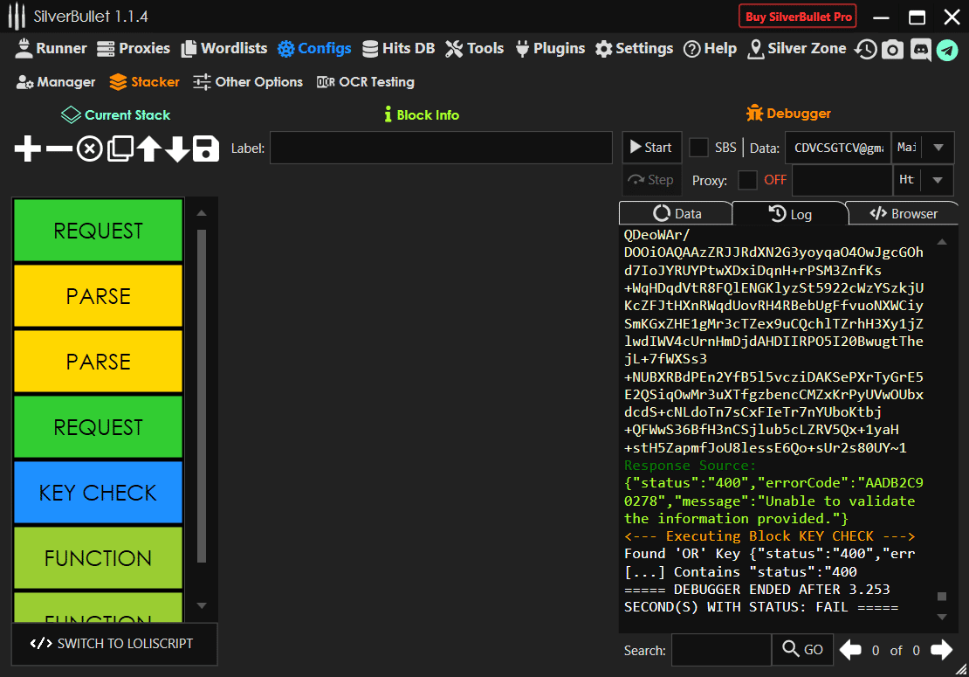
Task: Click the circled X icon above the stack
Action: coord(89,149)
